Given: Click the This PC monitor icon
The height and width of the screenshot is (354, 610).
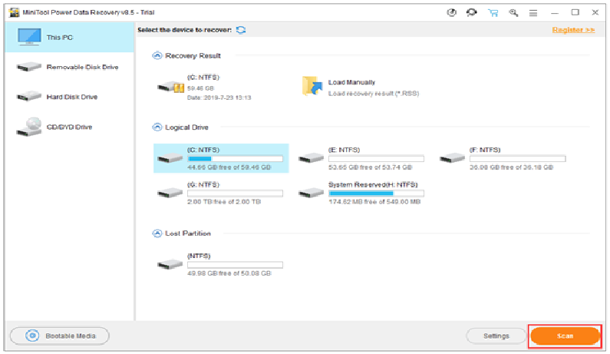Looking at the screenshot, I should tap(29, 37).
